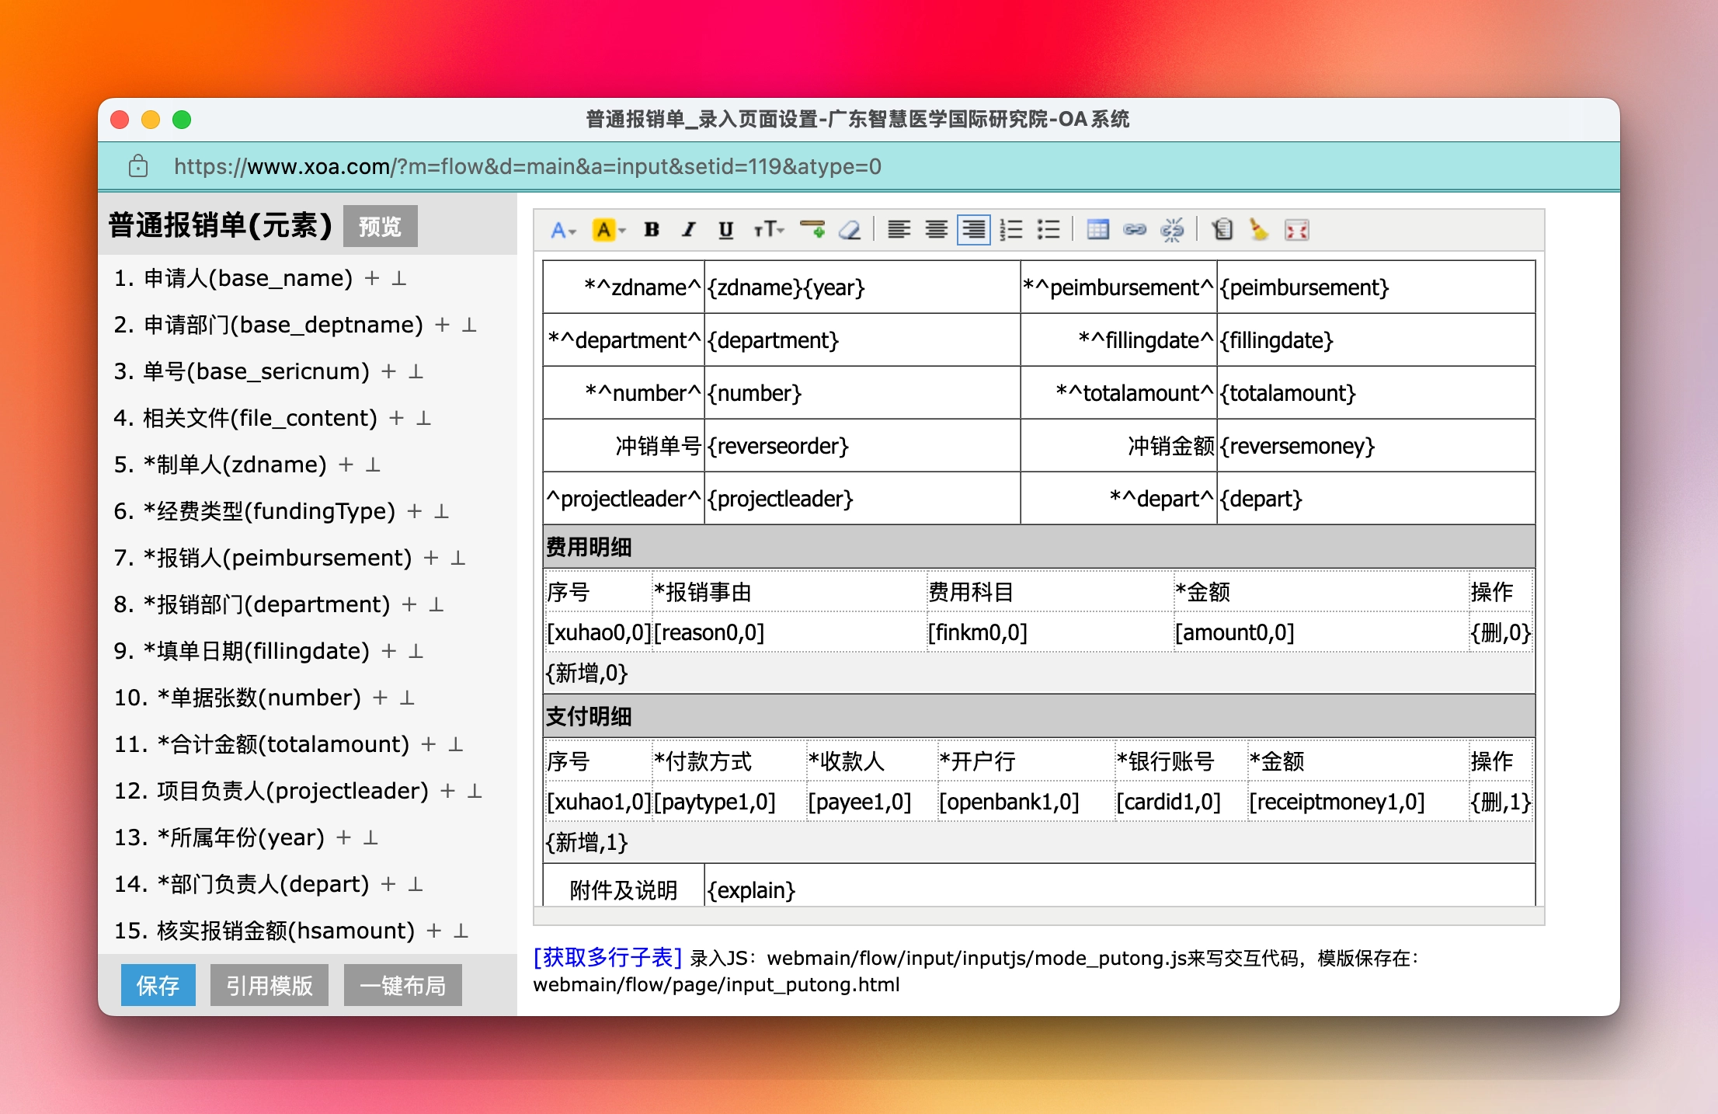Click ⊥ icon beside 制单人(zdname)
Screen dimensions: 1718x1114
tap(373, 465)
